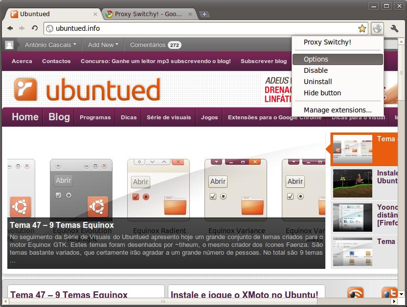
Task: Close the Ubuntued tab
Action: click(x=95, y=14)
